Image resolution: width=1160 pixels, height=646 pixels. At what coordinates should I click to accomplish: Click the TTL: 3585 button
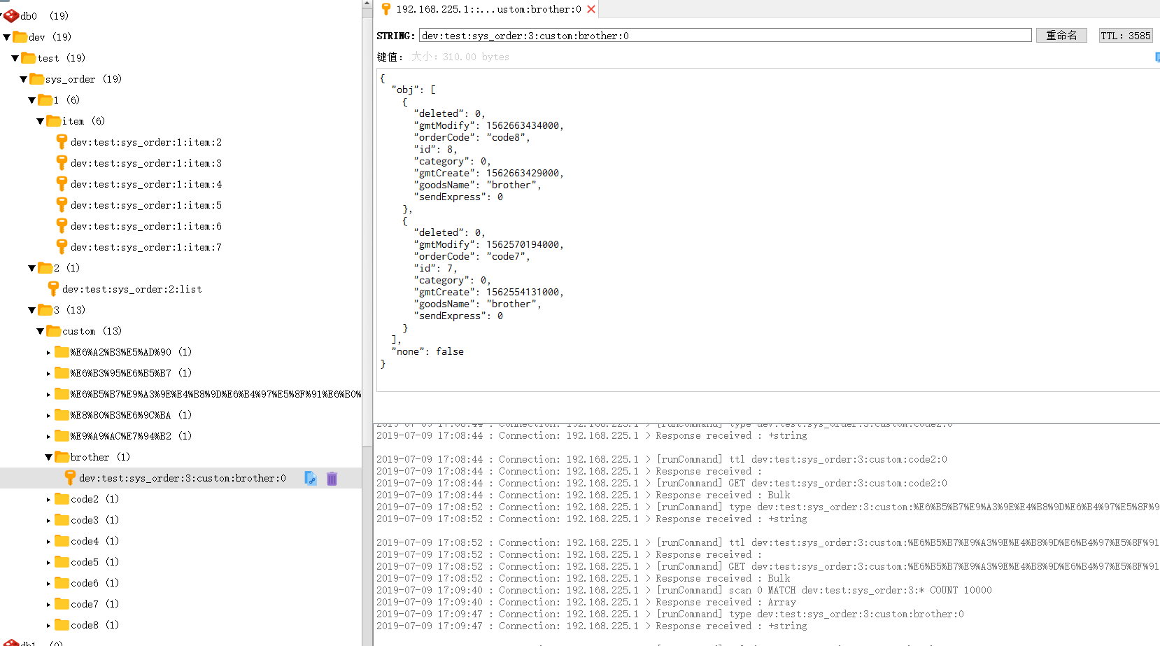pyautogui.click(x=1125, y=36)
